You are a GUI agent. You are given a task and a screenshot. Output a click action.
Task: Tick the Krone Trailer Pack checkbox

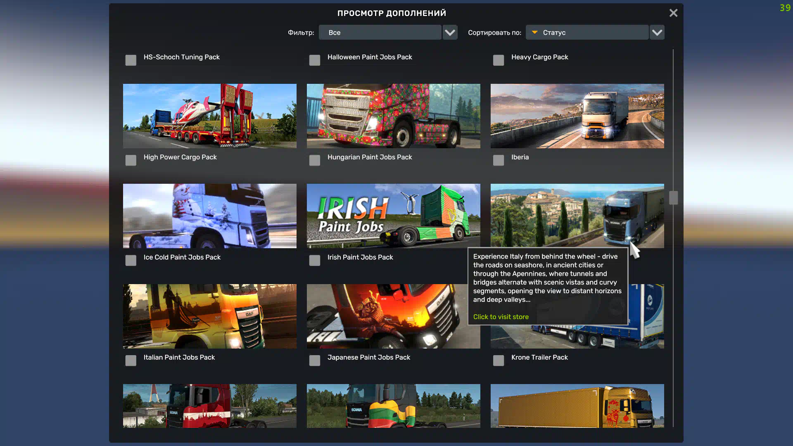coord(499,361)
